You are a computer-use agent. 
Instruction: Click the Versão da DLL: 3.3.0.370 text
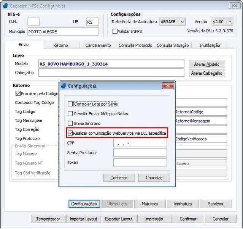(x=210, y=31)
